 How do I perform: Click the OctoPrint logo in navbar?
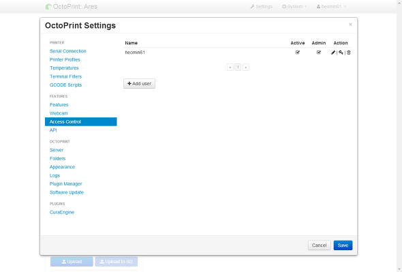point(48,7)
